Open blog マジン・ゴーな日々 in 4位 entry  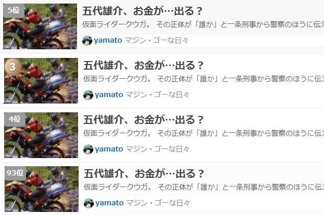158,149
